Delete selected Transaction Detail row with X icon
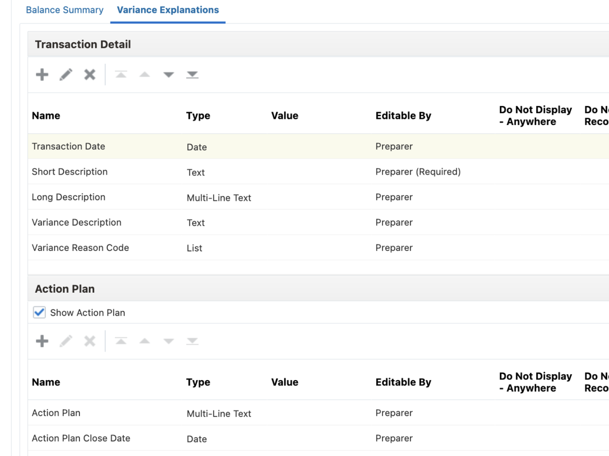This screenshot has width=609, height=456. 90,74
